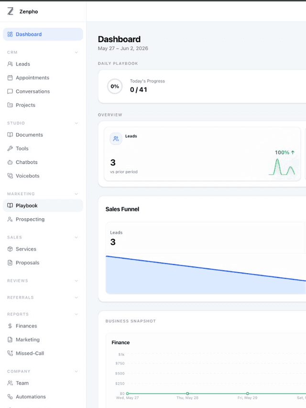Screen dimensions: 306x408
Task: Click the Tools wrench icon
Action: point(10,149)
